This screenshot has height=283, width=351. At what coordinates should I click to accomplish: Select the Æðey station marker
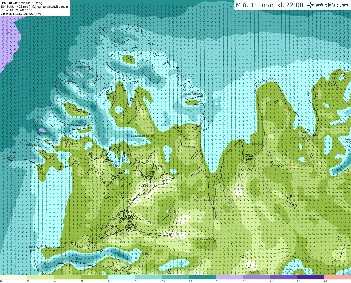[124, 80]
